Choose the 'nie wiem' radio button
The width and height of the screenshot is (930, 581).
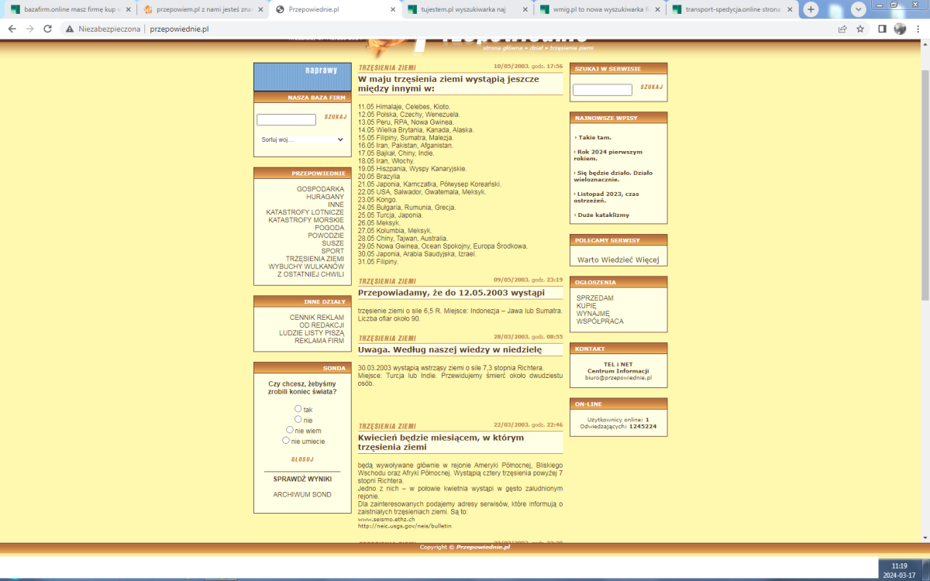click(x=290, y=430)
